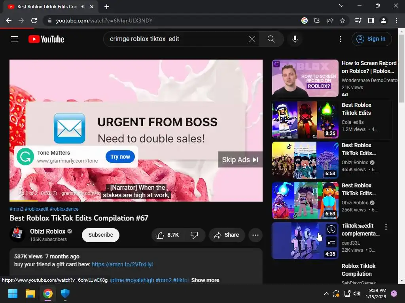Click the Sign in button
Screen dimensions: 405x303
tap(371, 39)
